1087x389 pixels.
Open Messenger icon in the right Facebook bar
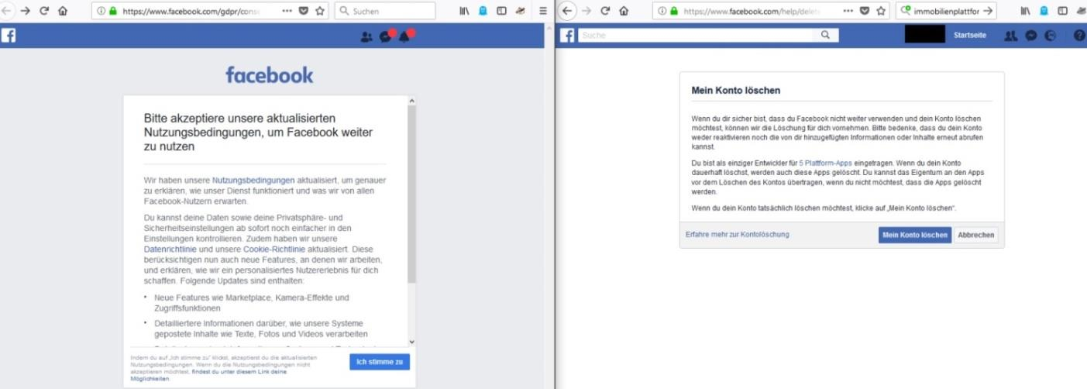pyautogui.click(x=1031, y=36)
